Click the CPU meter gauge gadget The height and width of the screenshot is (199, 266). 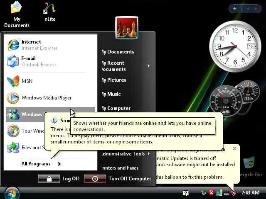pos(225,101)
